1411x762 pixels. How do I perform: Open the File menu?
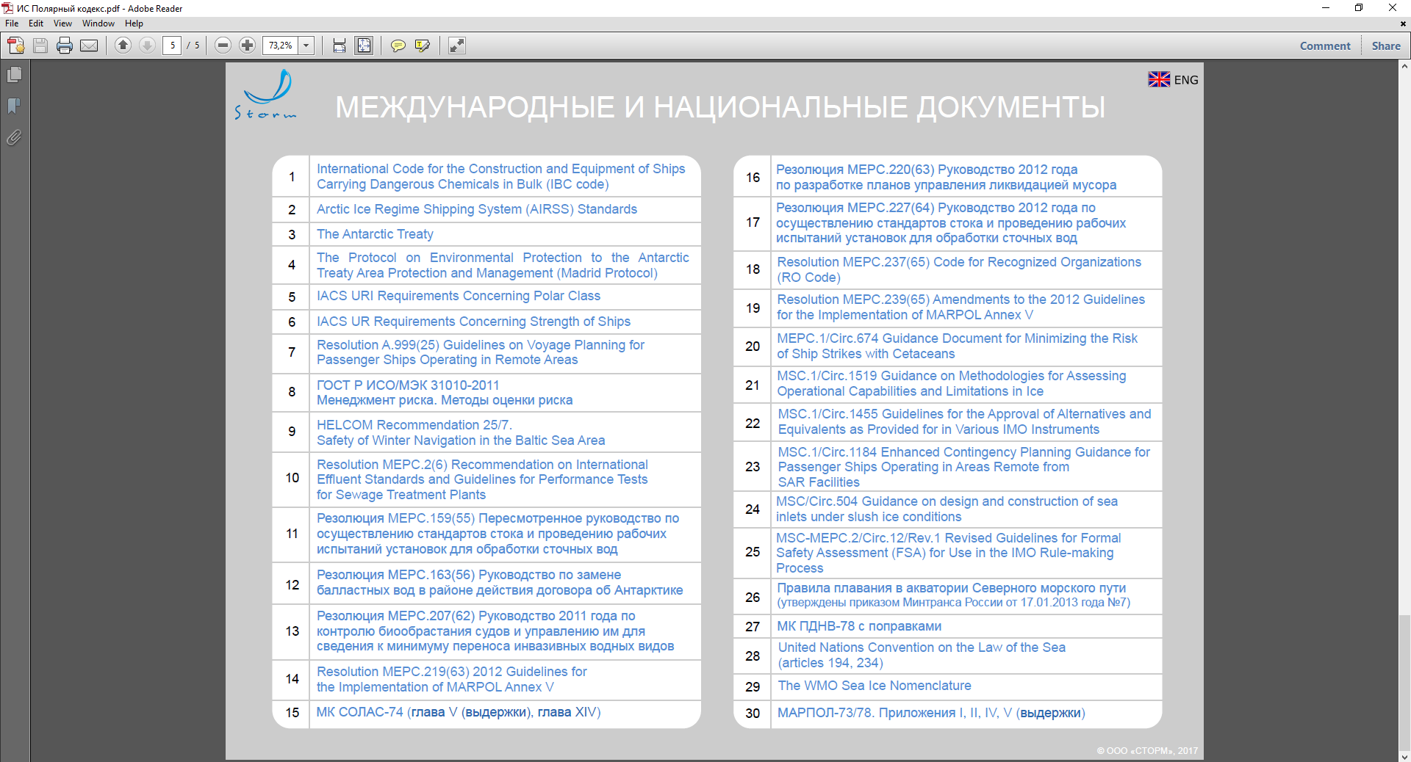12,23
